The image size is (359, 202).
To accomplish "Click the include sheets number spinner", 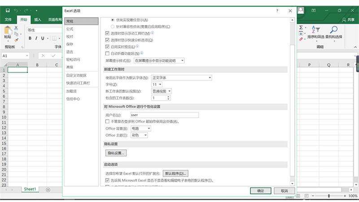I will (x=169, y=98).
